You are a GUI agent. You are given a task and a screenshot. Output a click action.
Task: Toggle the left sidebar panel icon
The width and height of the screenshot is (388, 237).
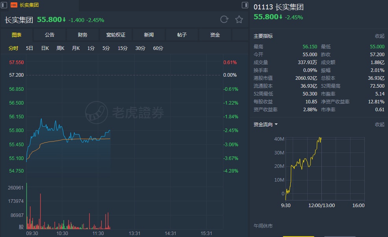pyautogui.click(x=4, y=5)
